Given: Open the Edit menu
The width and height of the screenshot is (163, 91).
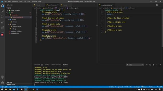Looking at the screenshot, I should coord(9,2).
